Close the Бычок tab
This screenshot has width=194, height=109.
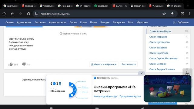[x=126, y=6]
